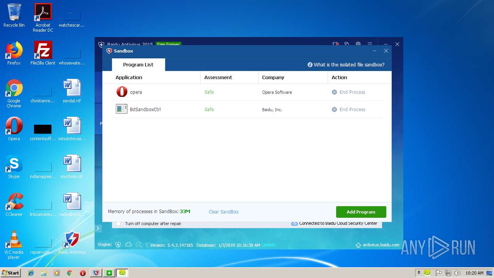Click the volume speaker tray icon
The width and height of the screenshot is (494, 278).
(457, 273)
